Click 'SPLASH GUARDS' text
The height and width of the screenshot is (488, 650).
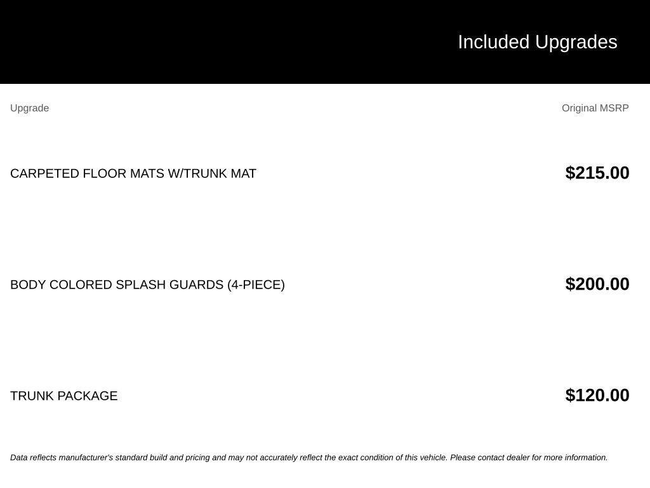point(169,285)
